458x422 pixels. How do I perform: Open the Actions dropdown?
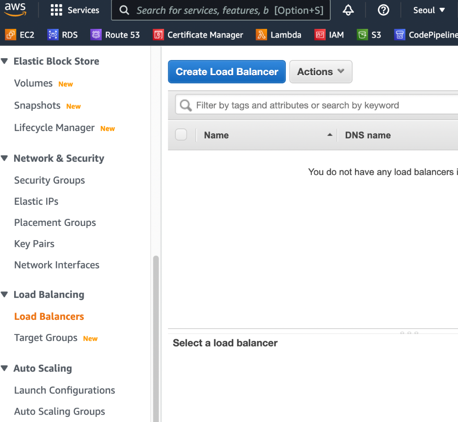[321, 71]
